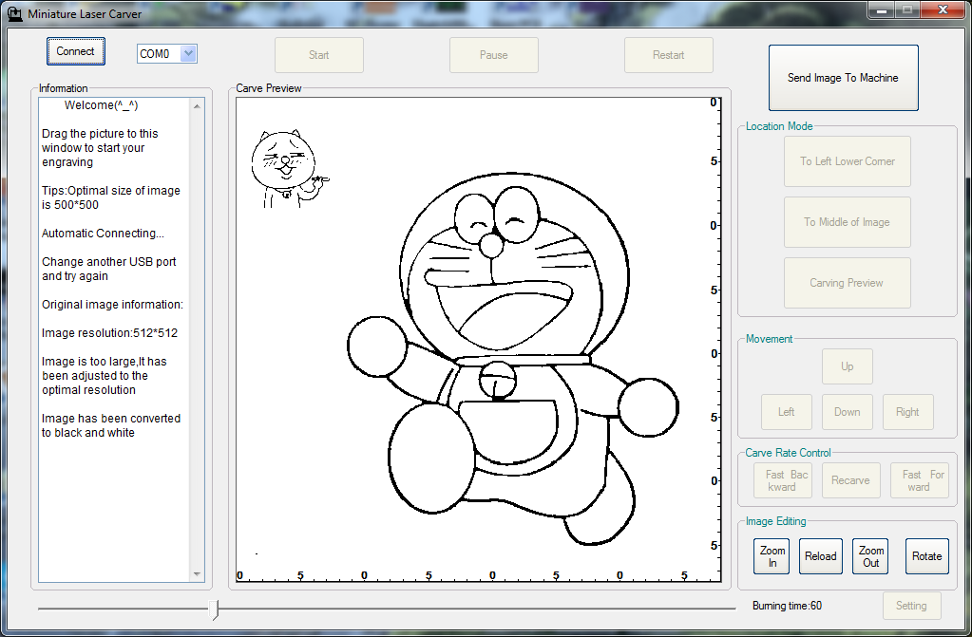Click 'Burning time:60' label
This screenshot has width=972, height=637.
tap(787, 606)
